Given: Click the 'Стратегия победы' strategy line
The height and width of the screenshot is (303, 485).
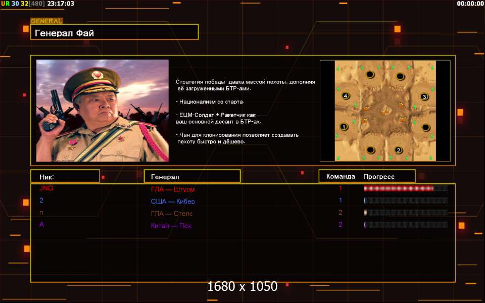Looking at the screenshot, I should [246, 85].
